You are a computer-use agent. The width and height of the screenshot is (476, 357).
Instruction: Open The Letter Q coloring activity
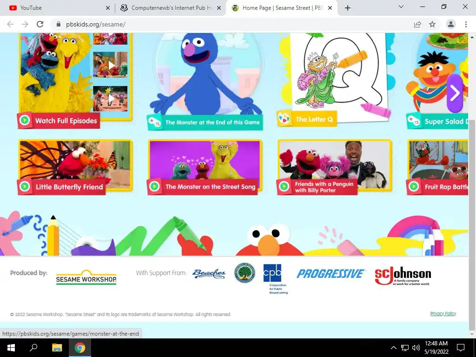click(x=315, y=119)
